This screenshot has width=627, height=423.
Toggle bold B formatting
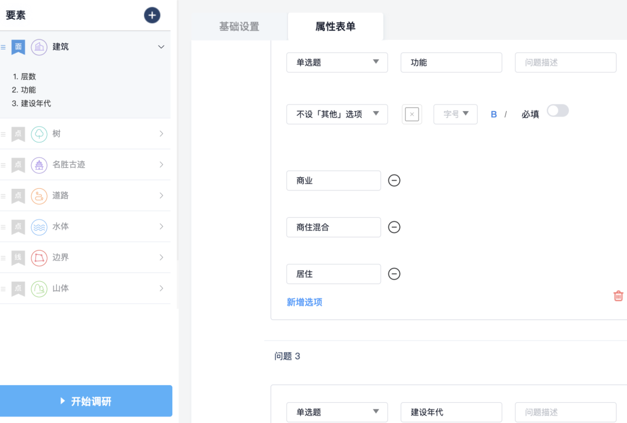coord(494,114)
